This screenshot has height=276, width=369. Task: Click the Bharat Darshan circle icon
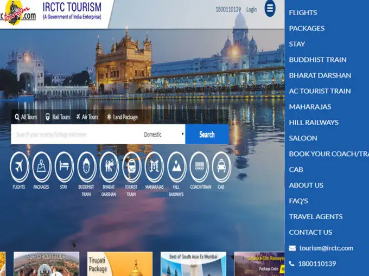[109, 166]
